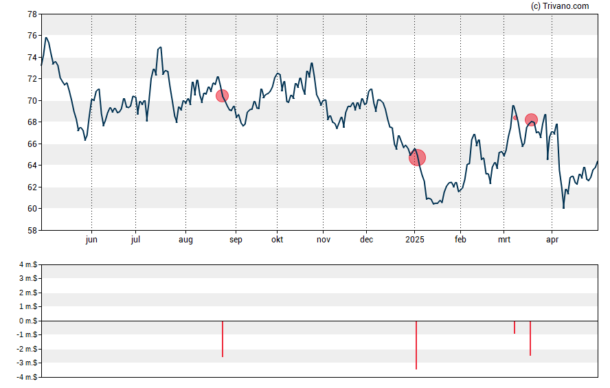Click the '-4 m.$' axis label
Screen dimensions: 610x388
27,377
